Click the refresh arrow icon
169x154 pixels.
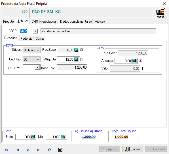click(50, 150)
